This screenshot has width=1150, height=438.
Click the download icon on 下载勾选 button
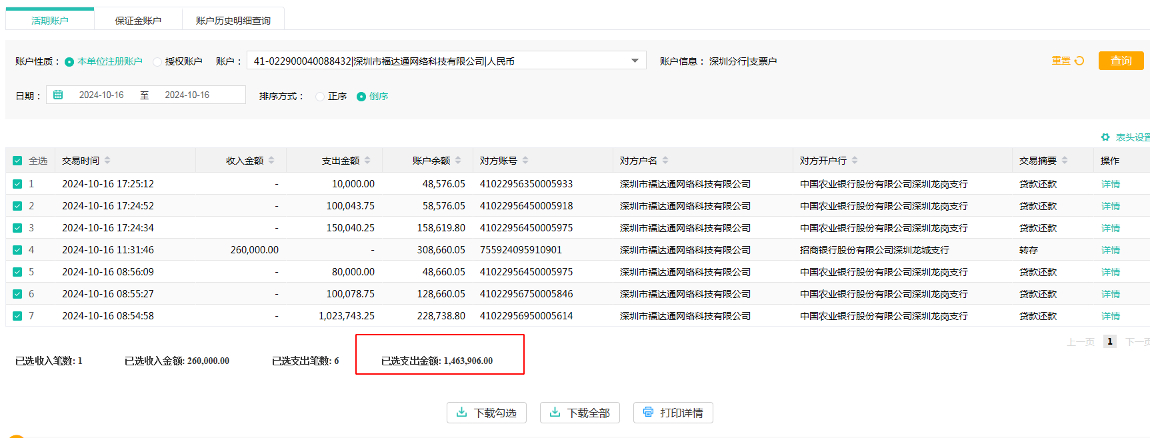[x=461, y=412]
